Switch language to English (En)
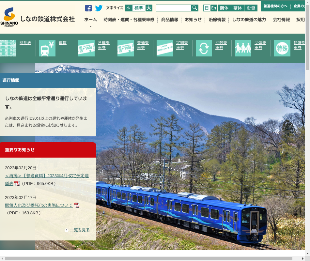The height and width of the screenshot is (261, 310). click(x=214, y=8)
